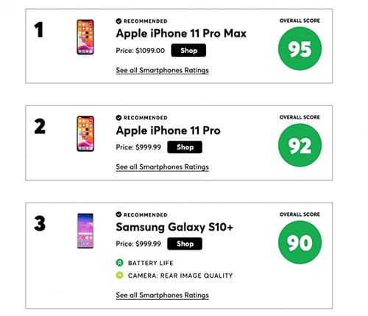Select the Samsung Galaxy S10+ title
This screenshot has width=368, height=316.
pyautogui.click(x=174, y=228)
